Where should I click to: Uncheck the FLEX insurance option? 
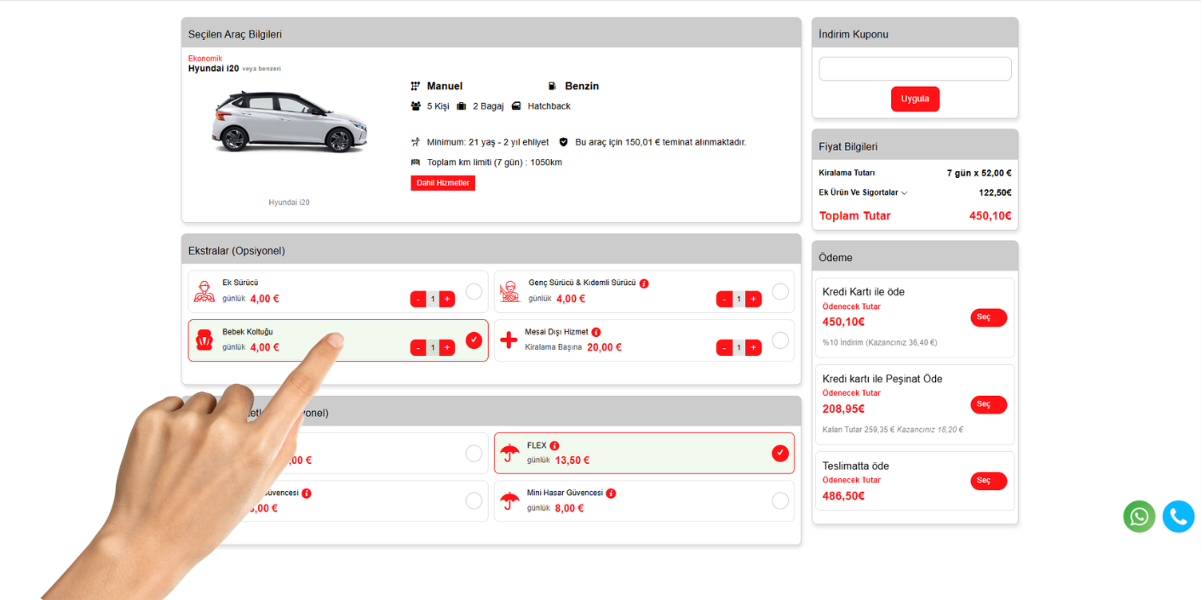point(779,453)
